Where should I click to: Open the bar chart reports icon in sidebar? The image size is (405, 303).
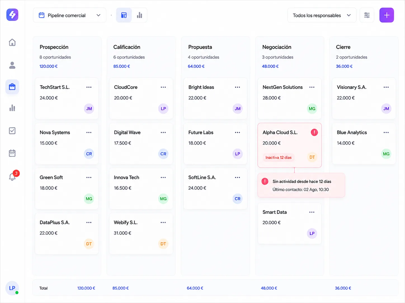pyautogui.click(x=12, y=108)
